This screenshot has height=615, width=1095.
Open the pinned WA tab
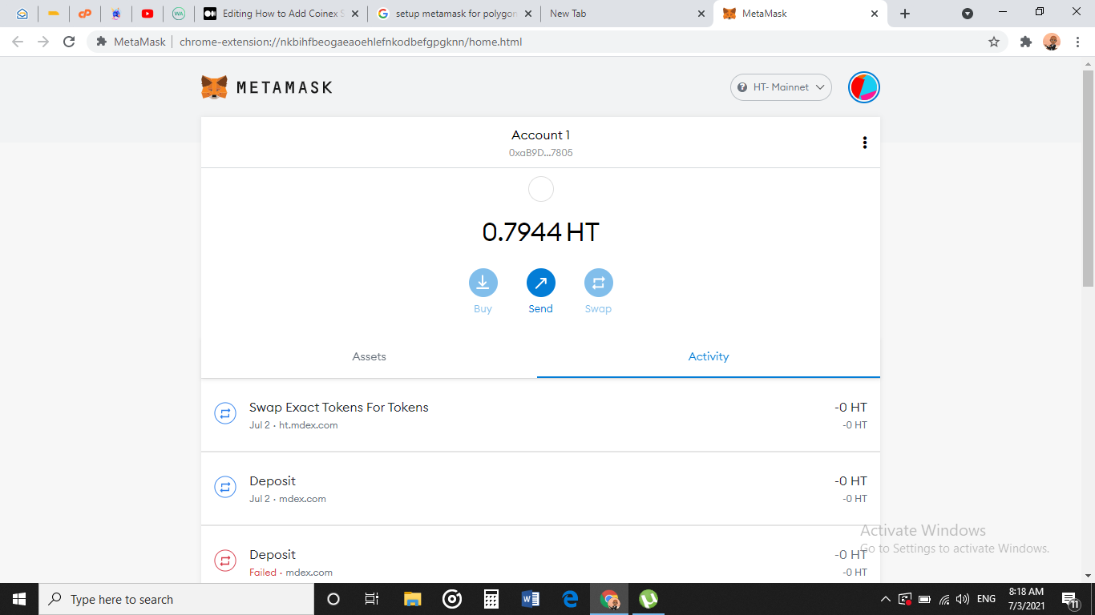(x=179, y=14)
